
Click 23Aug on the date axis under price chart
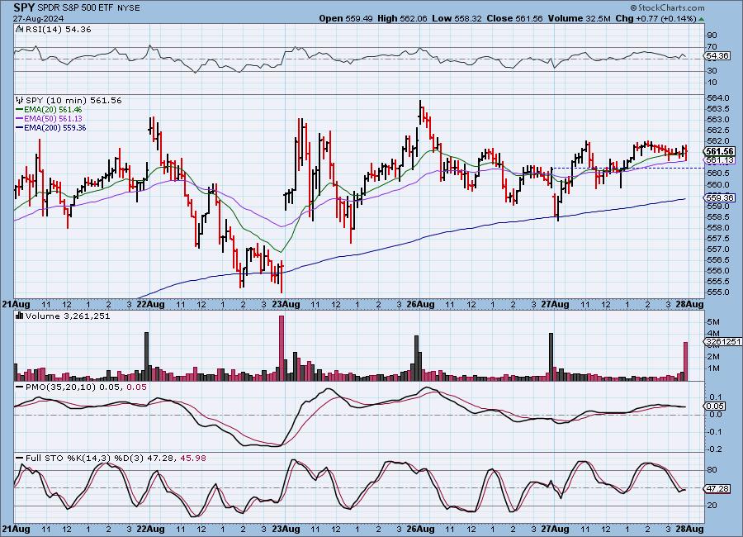pyautogui.click(x=286, y=304)
